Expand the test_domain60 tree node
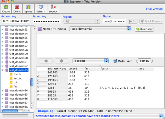 [2, 58]
